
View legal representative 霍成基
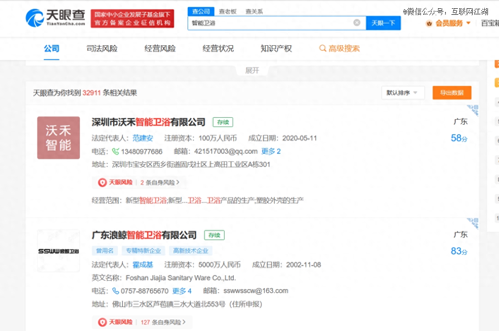click(143, 265)
